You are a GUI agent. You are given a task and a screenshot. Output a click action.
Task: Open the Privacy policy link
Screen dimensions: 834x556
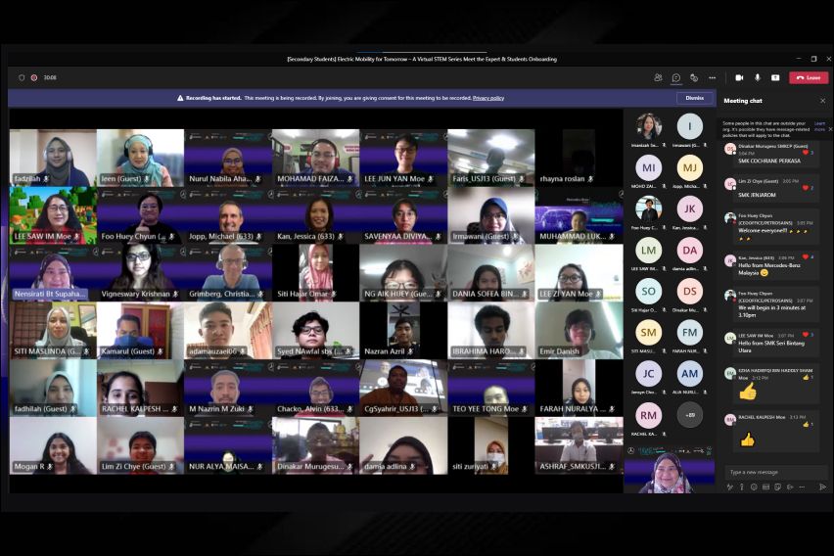[x=488, y=98]
